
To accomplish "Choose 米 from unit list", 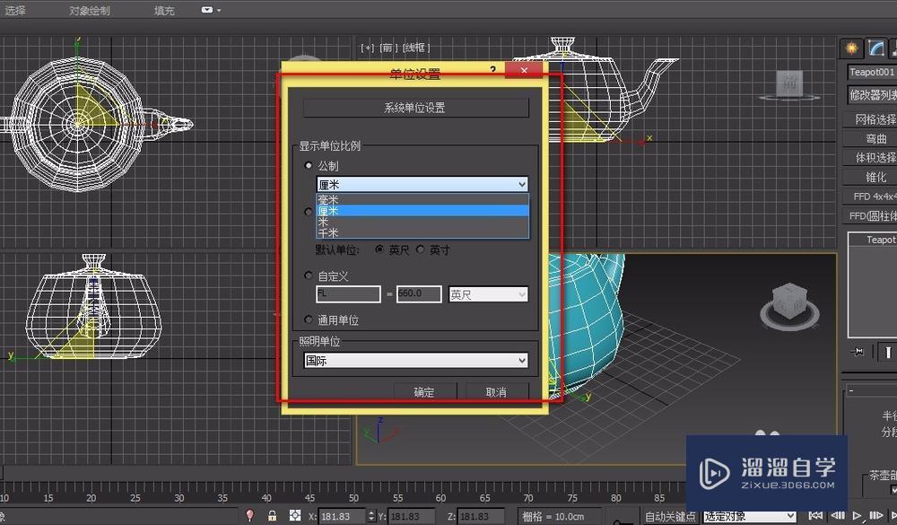I will pos(422,222).
